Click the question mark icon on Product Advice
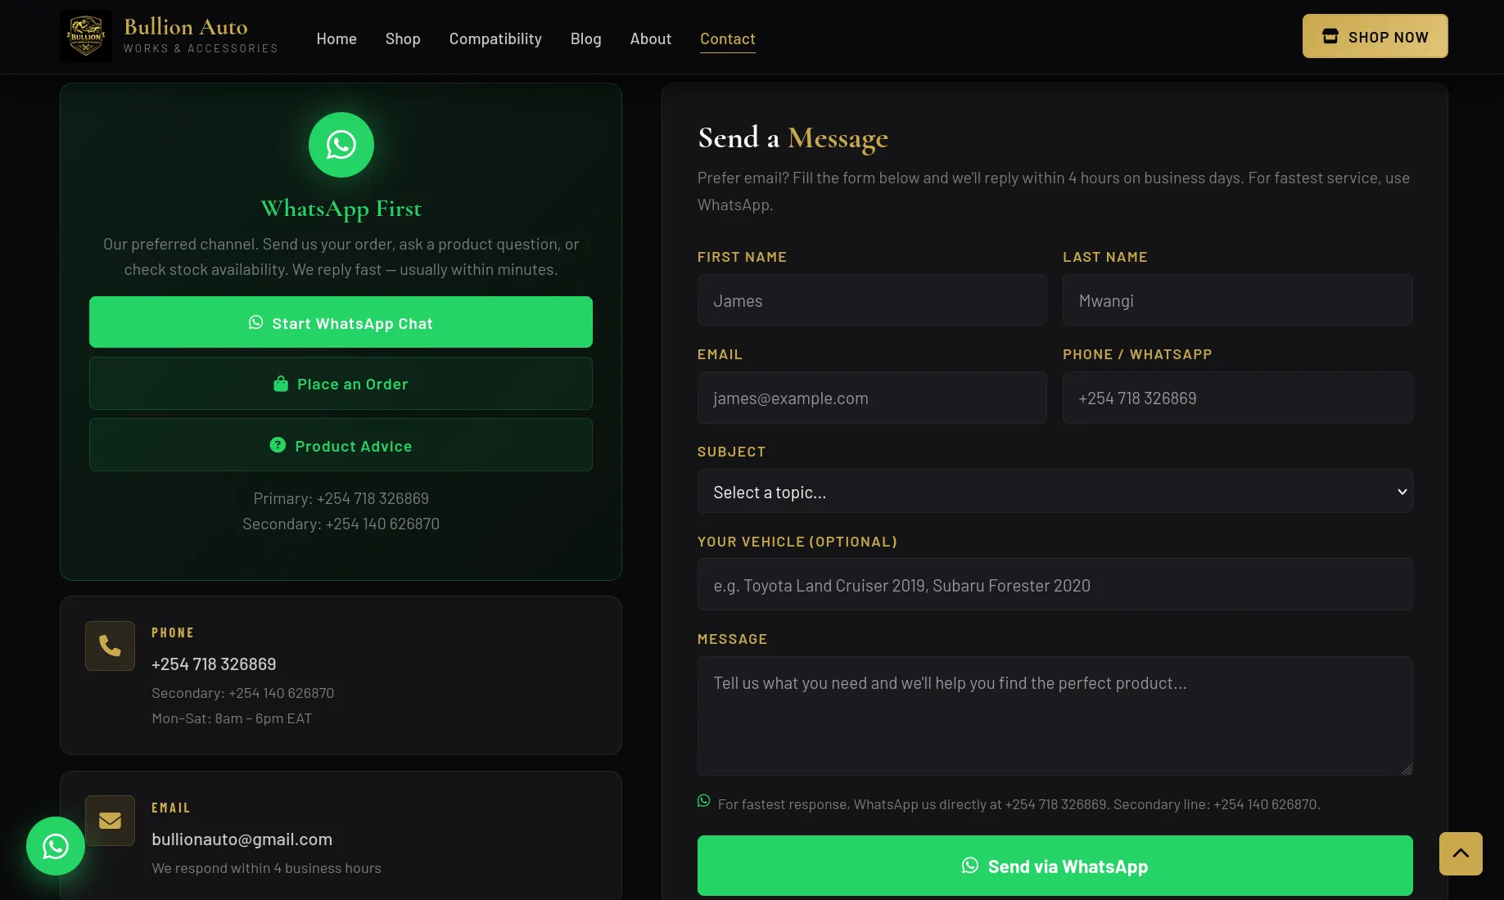This screenshot has height=900, width=1504. coord(278,445)
